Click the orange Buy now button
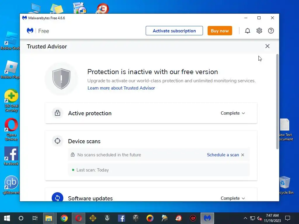Screen dimensions: 299x224 click(x=220, y=31)
